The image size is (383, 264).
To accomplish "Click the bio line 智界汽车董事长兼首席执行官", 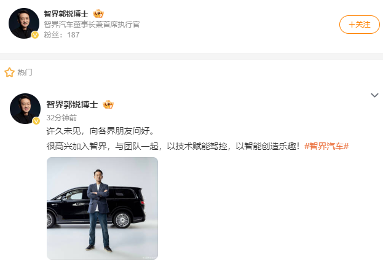I will coord(92,25).
